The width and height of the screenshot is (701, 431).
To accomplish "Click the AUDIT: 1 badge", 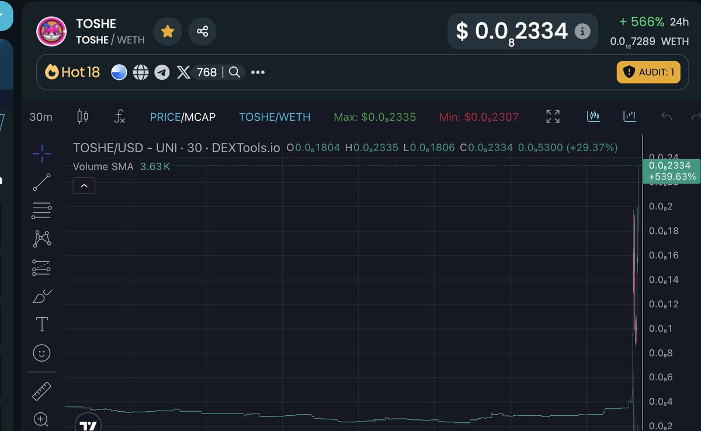I will coord(648,72).
